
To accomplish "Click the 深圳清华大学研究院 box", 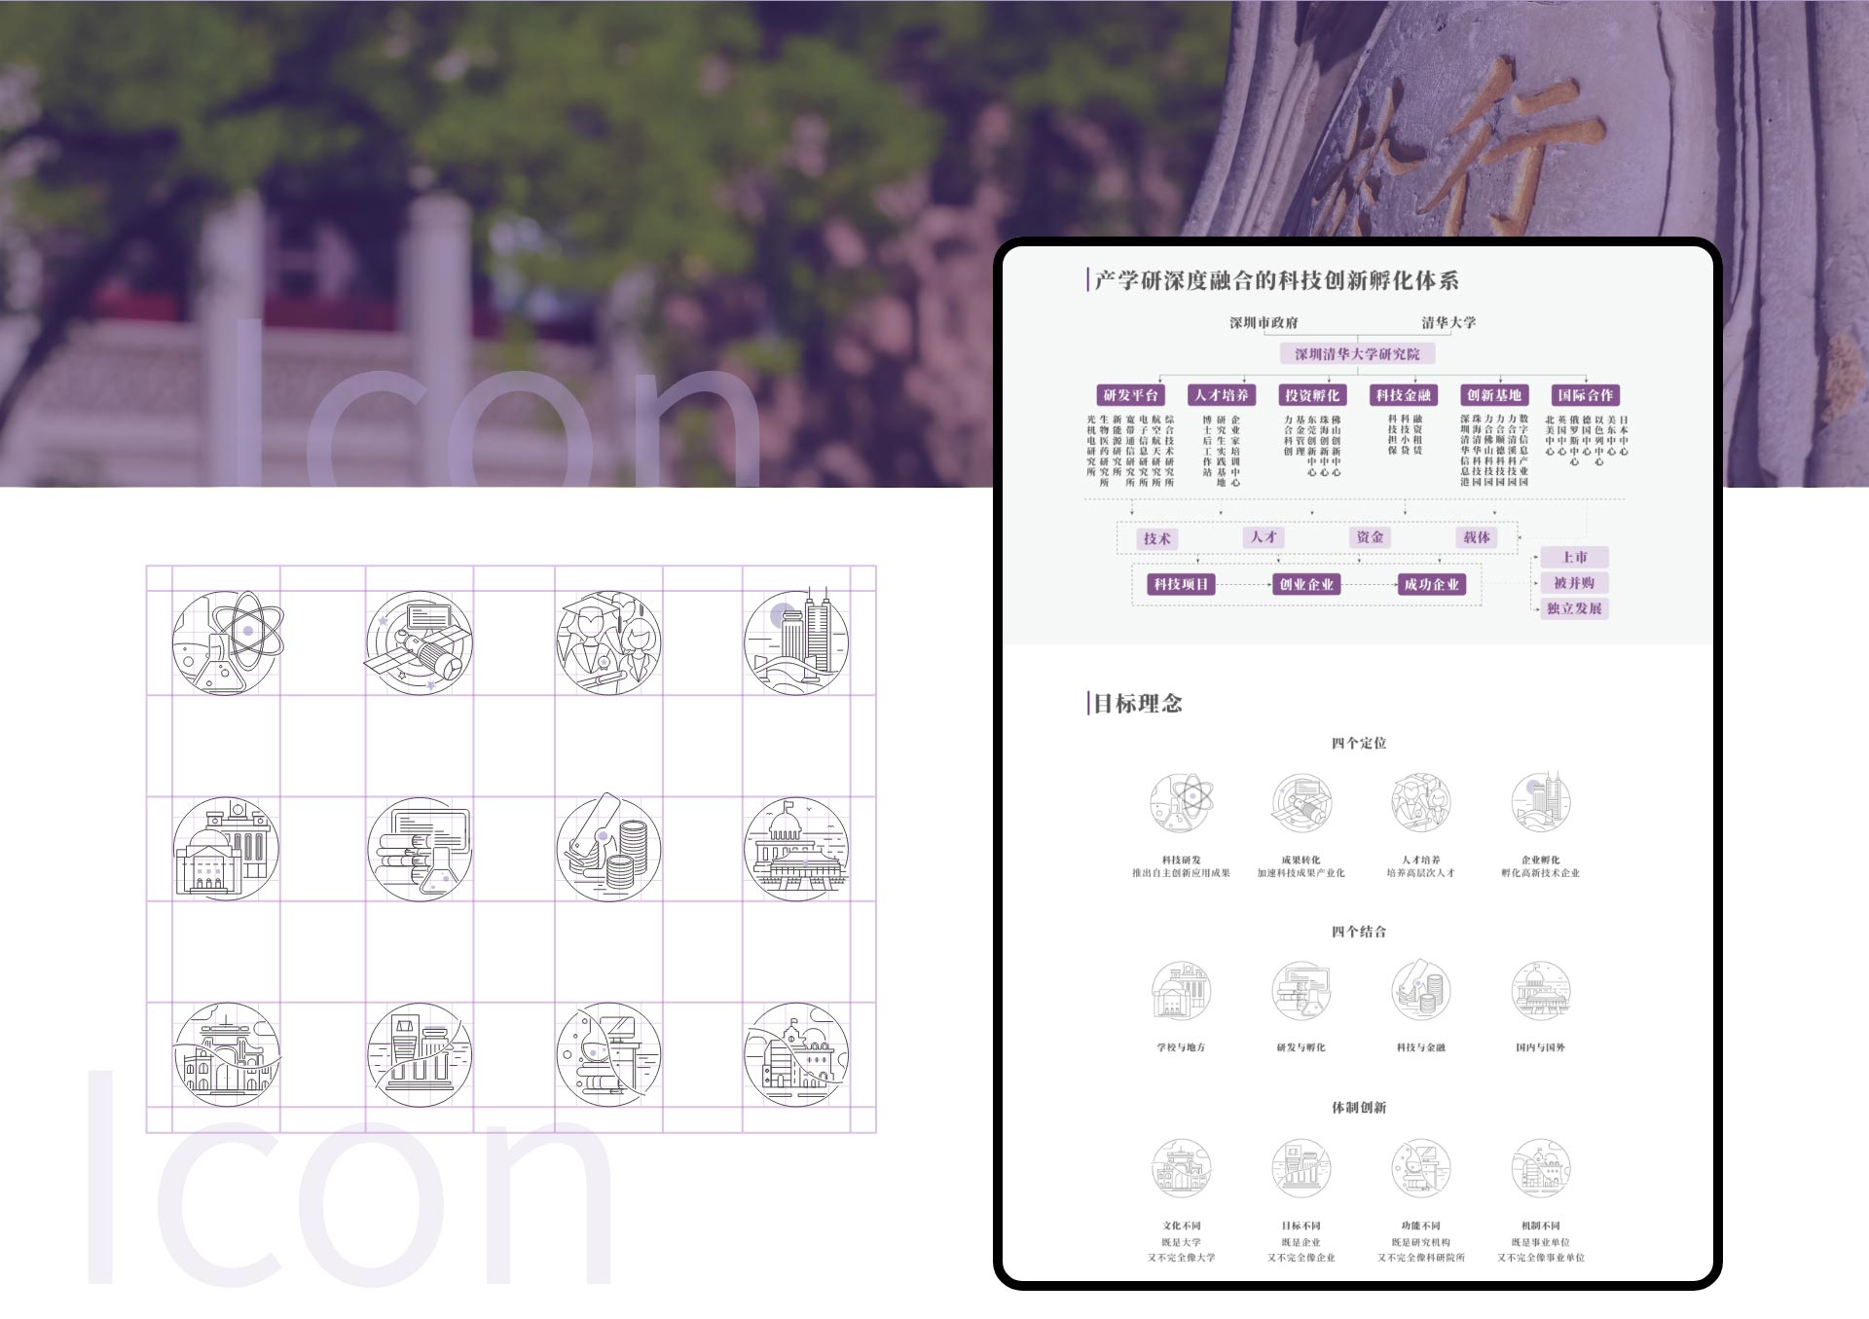I will [1357, 354].
